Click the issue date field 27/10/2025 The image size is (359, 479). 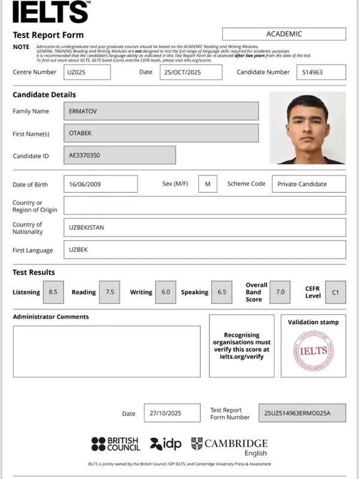(x=172, y=413)
